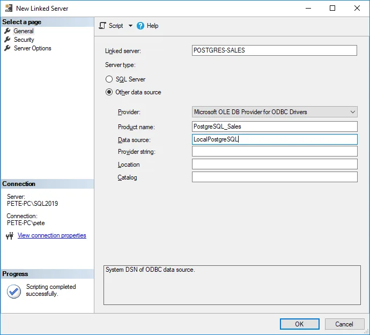The width and height of the screenshot is (370, 335).
Task: Switch to the General page
Action: pyautogui.click(x=24, y=31)
